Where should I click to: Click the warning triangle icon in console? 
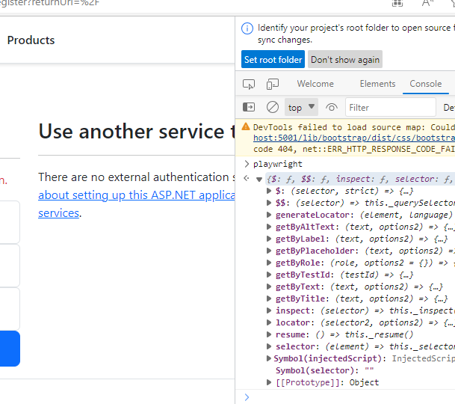[x=246, y=126]
